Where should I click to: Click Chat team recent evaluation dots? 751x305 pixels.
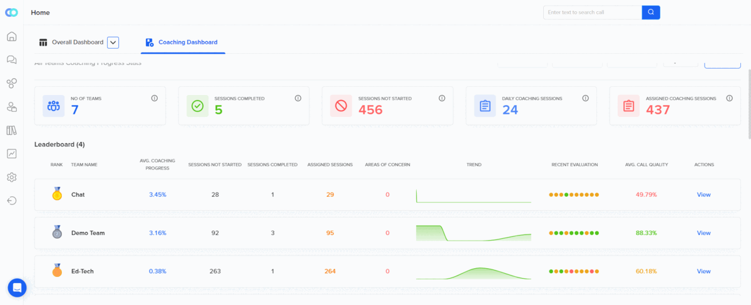coord(574,195)
